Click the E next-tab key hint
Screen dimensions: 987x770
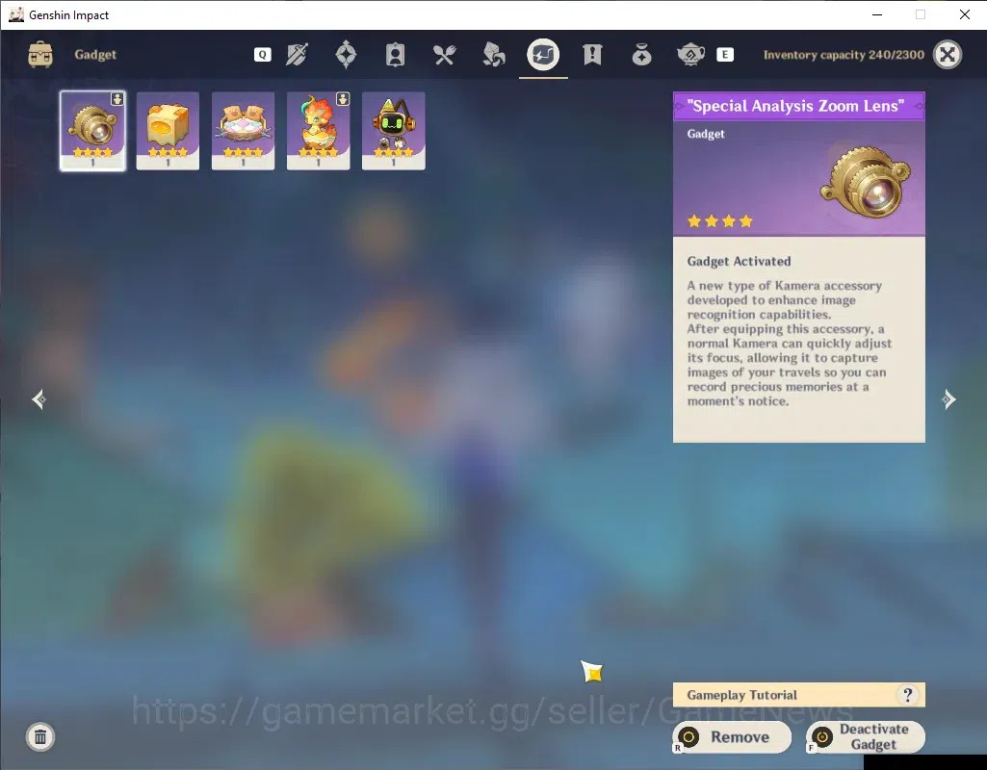pos(724,55)
